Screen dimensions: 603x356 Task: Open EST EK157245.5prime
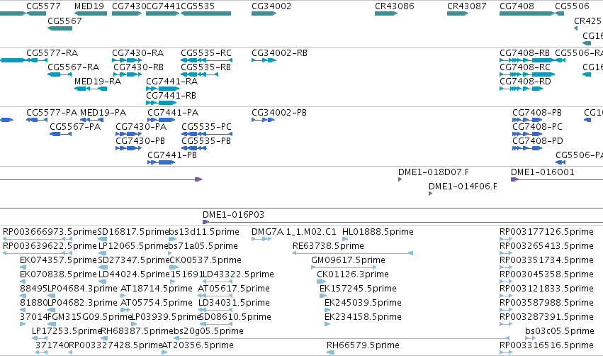tap(322, 296)
